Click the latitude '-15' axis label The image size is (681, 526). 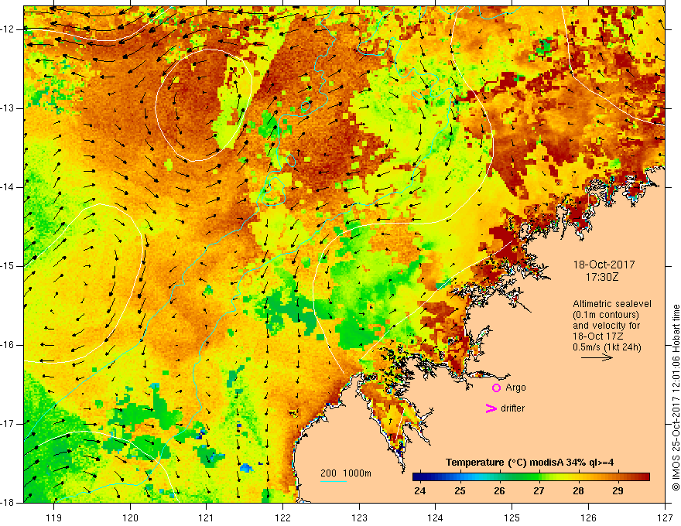(x=9, y=266)
